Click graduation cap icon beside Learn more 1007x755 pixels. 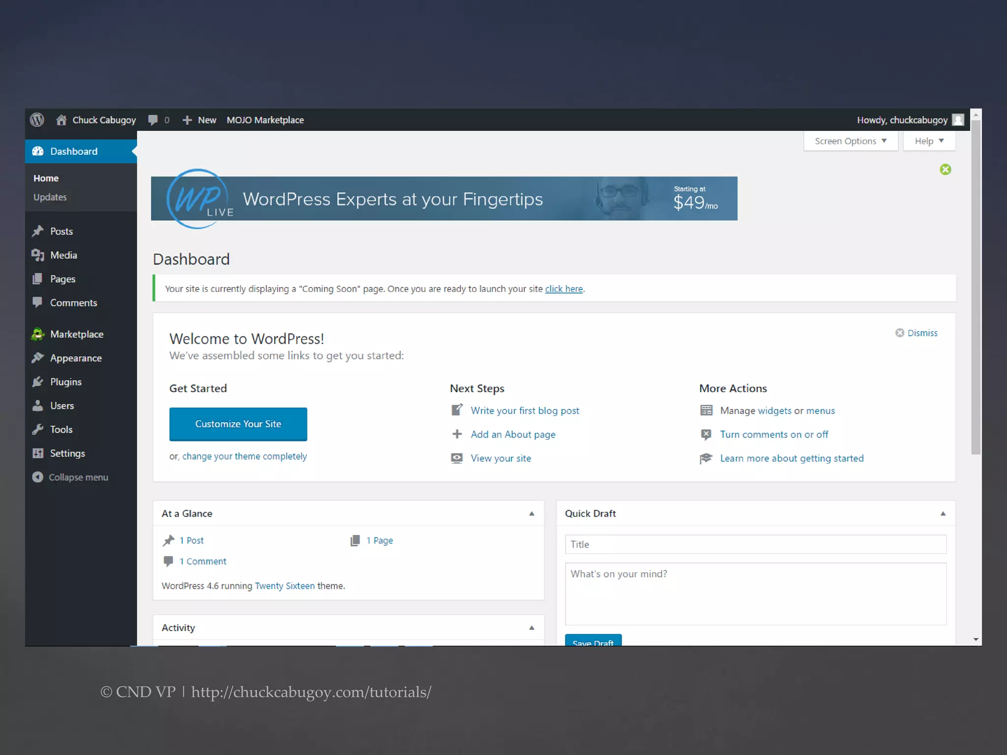(x=706, y=458)
